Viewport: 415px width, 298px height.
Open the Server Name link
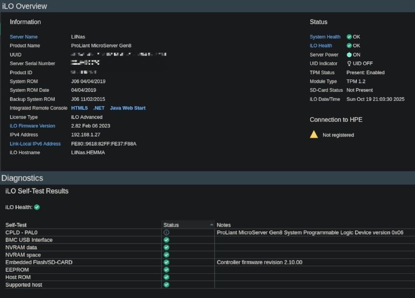(23, 37)
